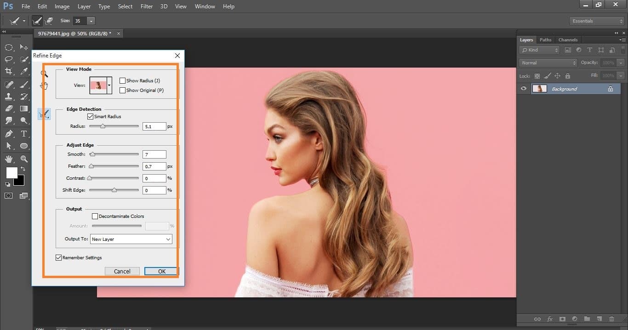Select the Spot Healing Brush tool
Viewport: 628px width, 330px height.
(9, 84)
